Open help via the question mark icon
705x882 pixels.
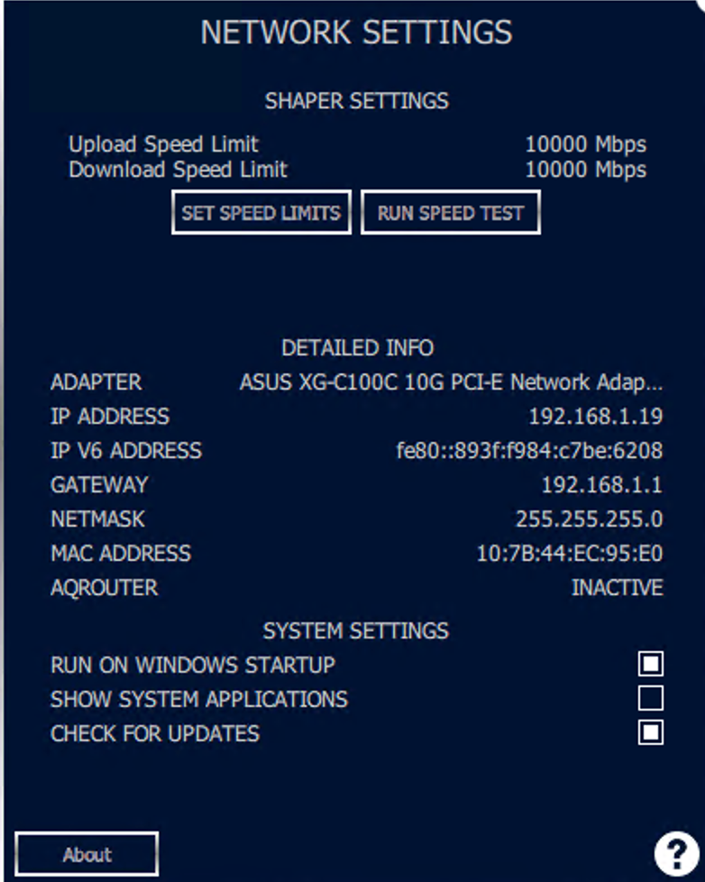tap(672, 852)
